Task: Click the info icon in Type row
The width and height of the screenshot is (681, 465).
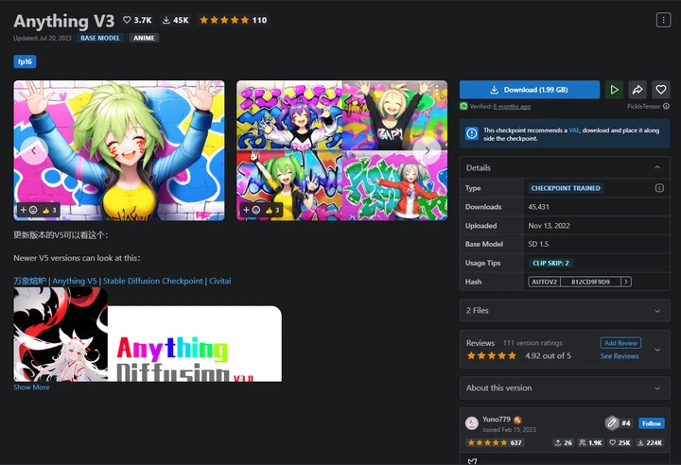Action: 659,188
